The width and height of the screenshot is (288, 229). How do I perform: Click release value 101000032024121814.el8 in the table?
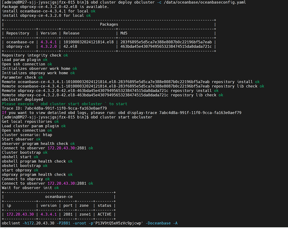coord(88,42)
